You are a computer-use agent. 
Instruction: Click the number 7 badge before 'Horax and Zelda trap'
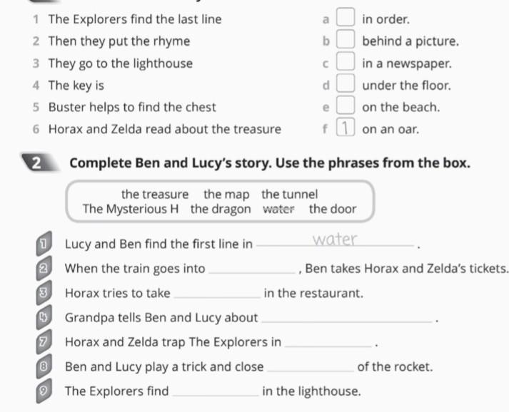click(44, 342)
